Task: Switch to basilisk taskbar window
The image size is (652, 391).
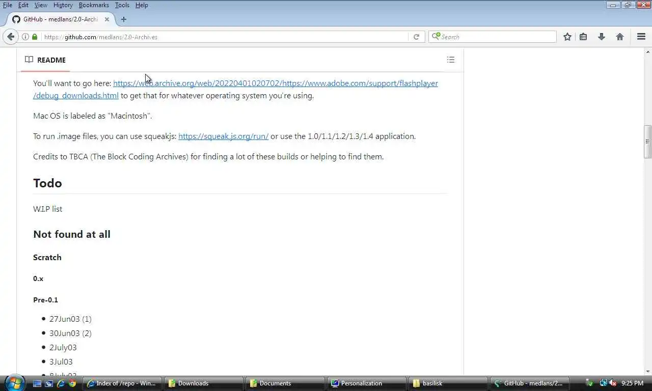Action: coord(449,383)
